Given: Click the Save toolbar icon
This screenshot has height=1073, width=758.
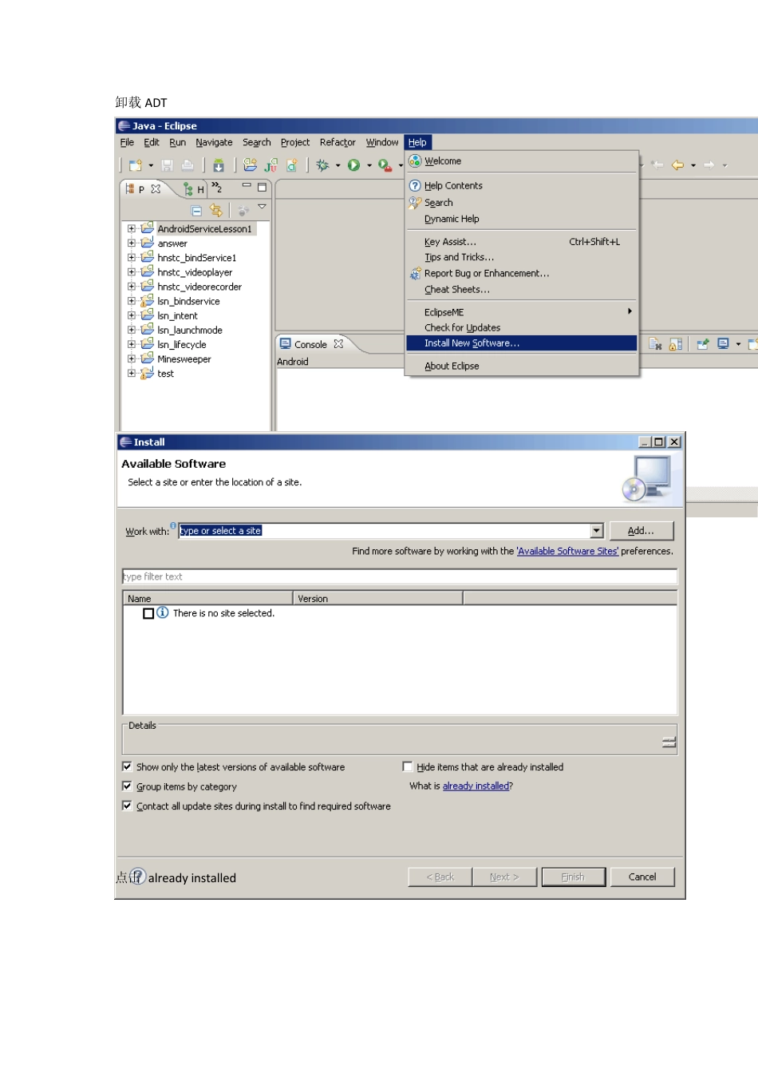Looking at the screenshot, I should (x=168, y=165).
